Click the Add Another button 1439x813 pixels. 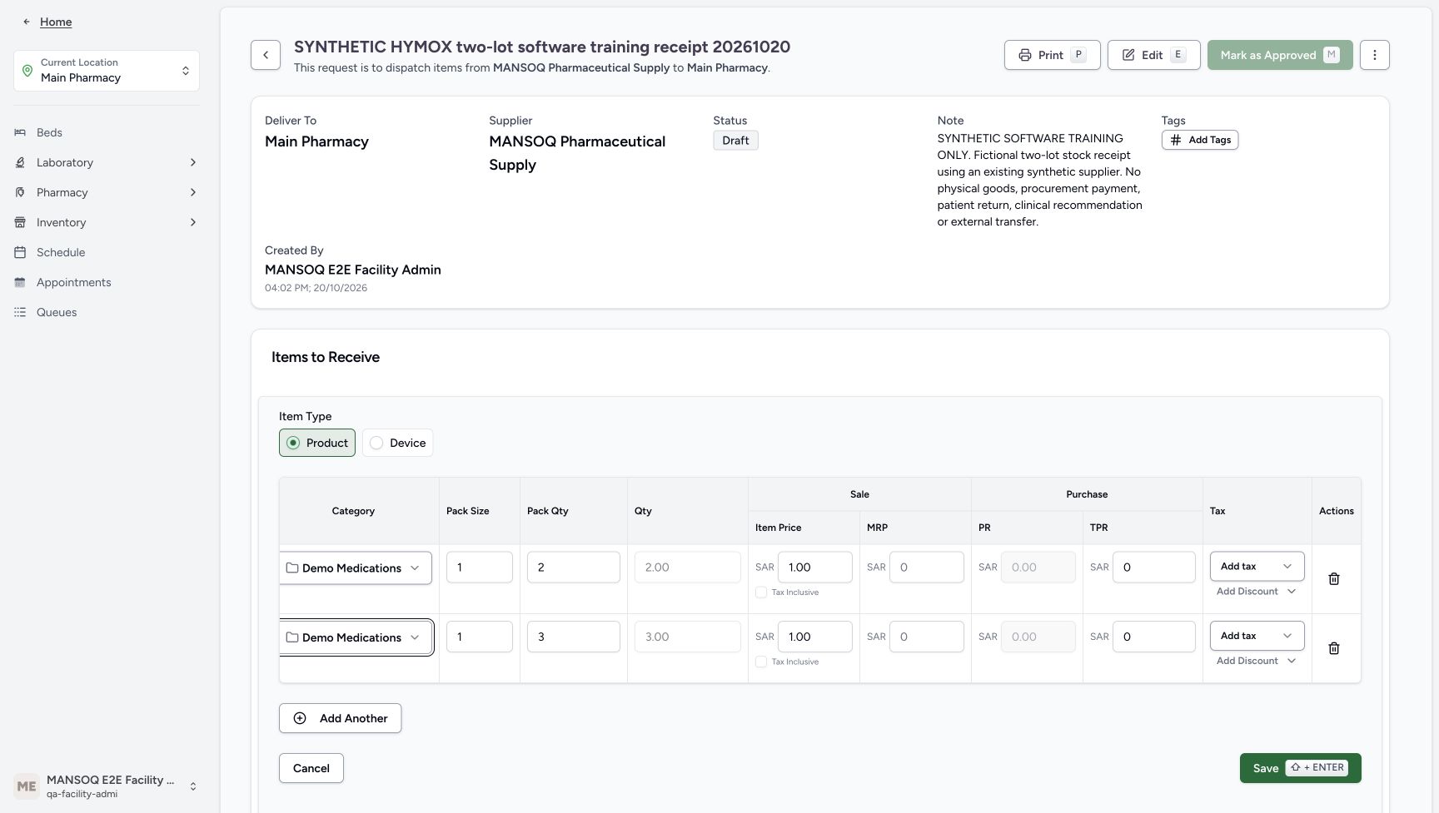click(340, 718)
